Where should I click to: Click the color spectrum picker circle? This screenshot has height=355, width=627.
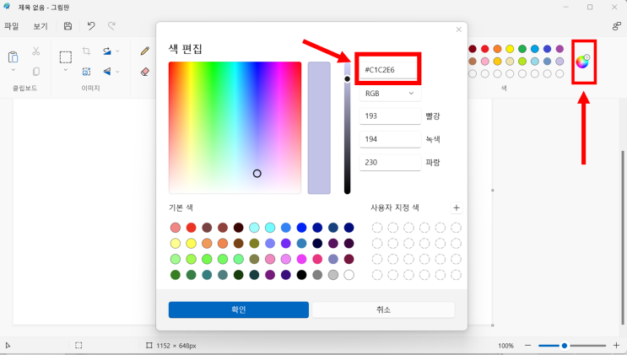click(257, 173)
